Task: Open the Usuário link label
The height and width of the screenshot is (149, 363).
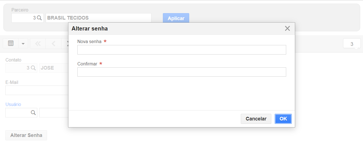Action: [13, 104]
